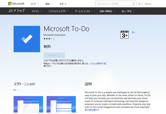Click the star rating of the app

[49, 39]
